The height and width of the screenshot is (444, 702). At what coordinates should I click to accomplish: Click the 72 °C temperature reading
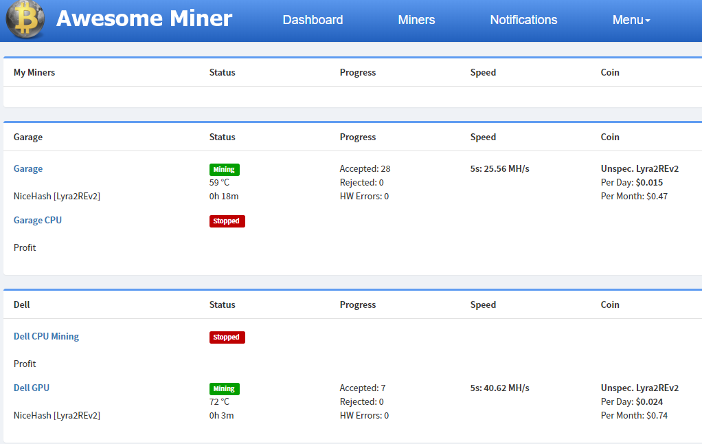point(219,401)
